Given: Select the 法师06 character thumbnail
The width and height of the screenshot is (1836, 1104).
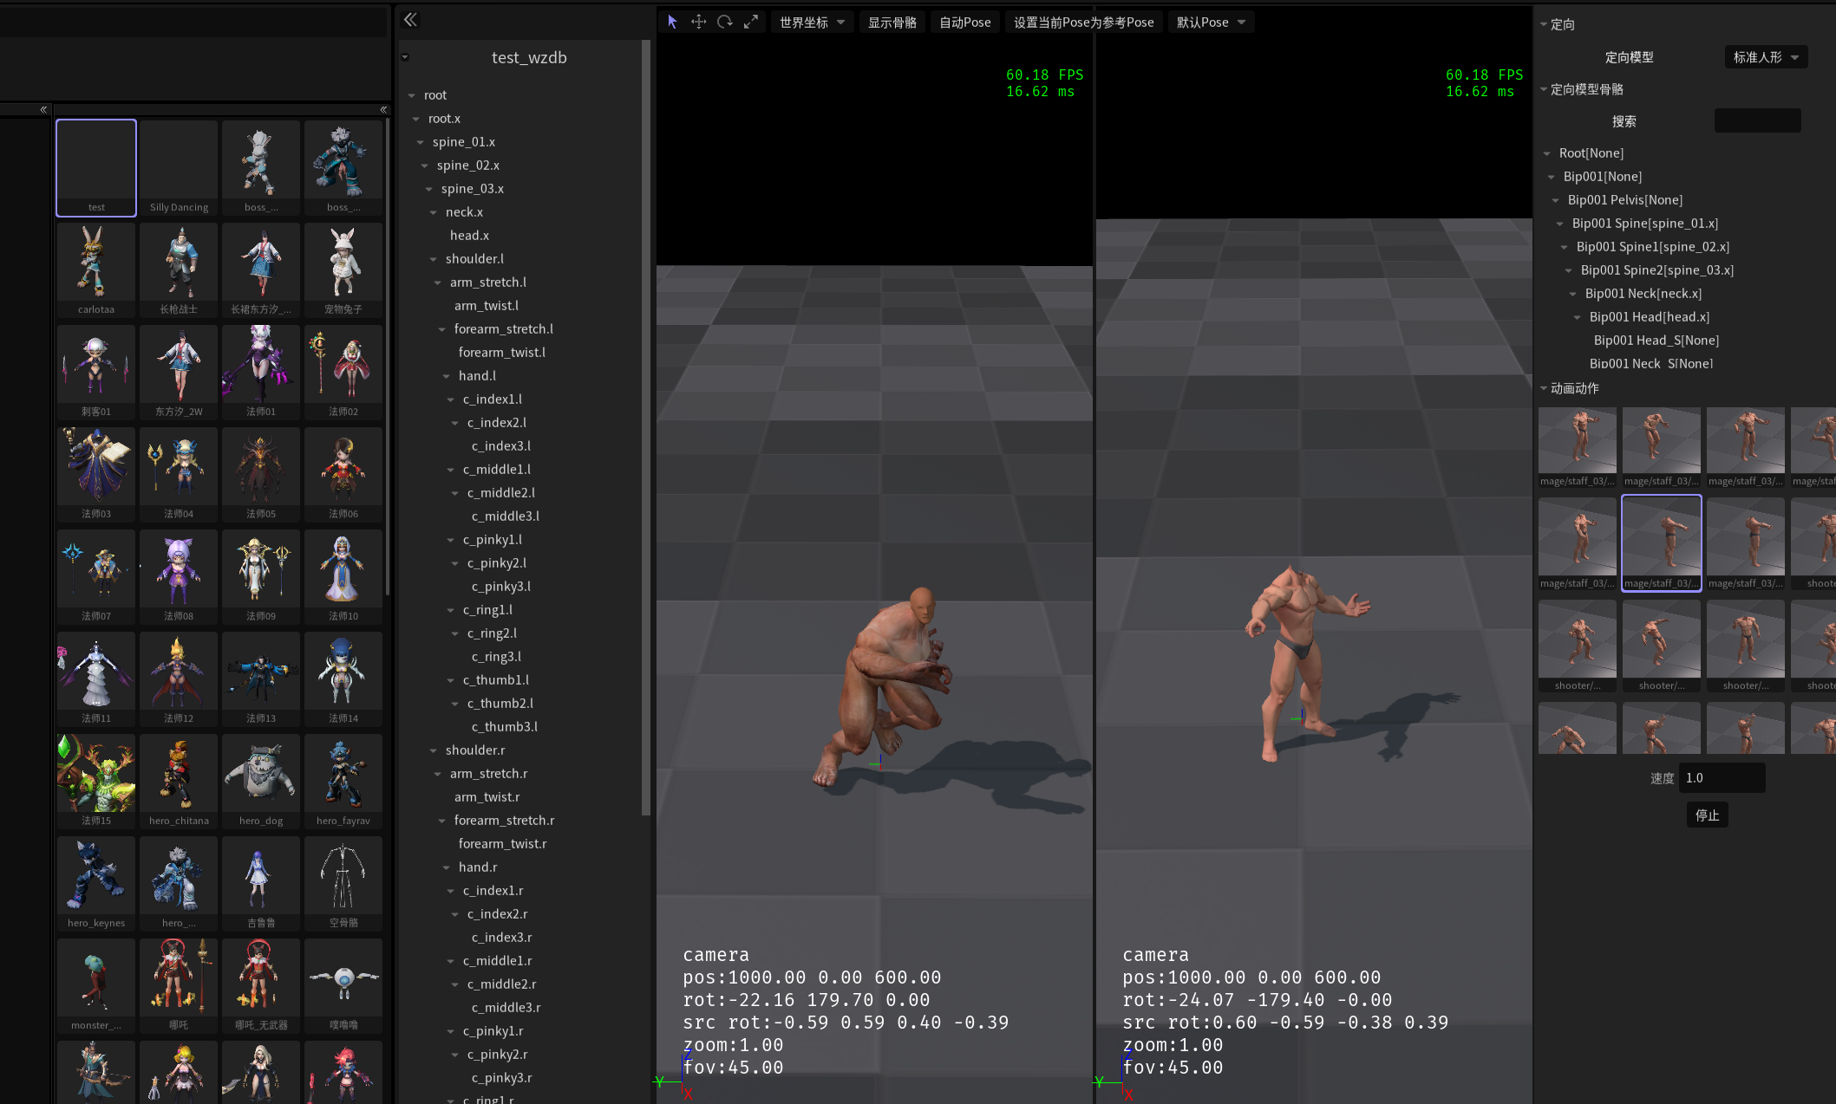Looking at the screenshot, I should click(343, 475).
